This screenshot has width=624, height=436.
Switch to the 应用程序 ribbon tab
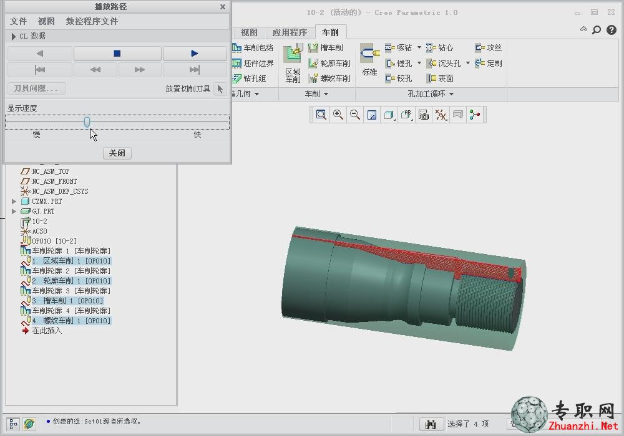290,32
